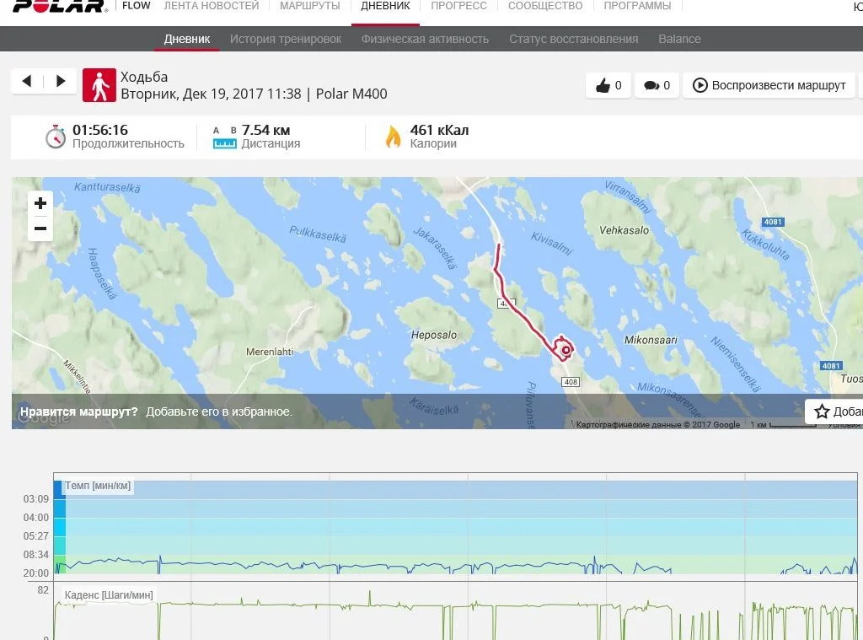
Task: Click the stopwatch duration icon
Action: click(x=55, y=137)
